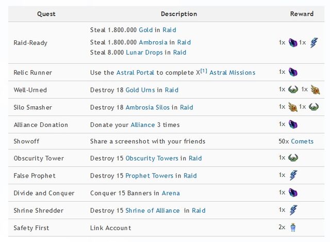Click the Shrine of Alliance link

pyautogui.click(x=153, y=211)
